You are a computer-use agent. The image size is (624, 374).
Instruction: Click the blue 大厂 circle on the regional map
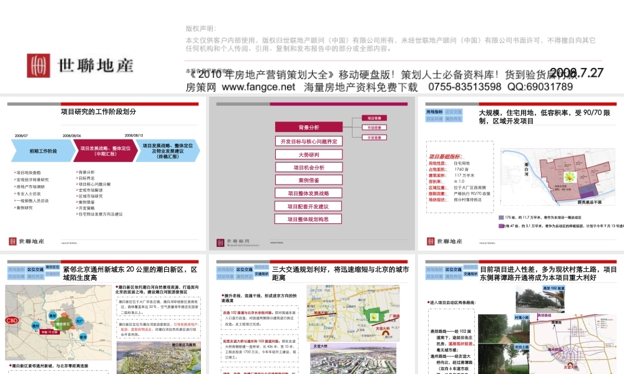[x=80, y=320]
